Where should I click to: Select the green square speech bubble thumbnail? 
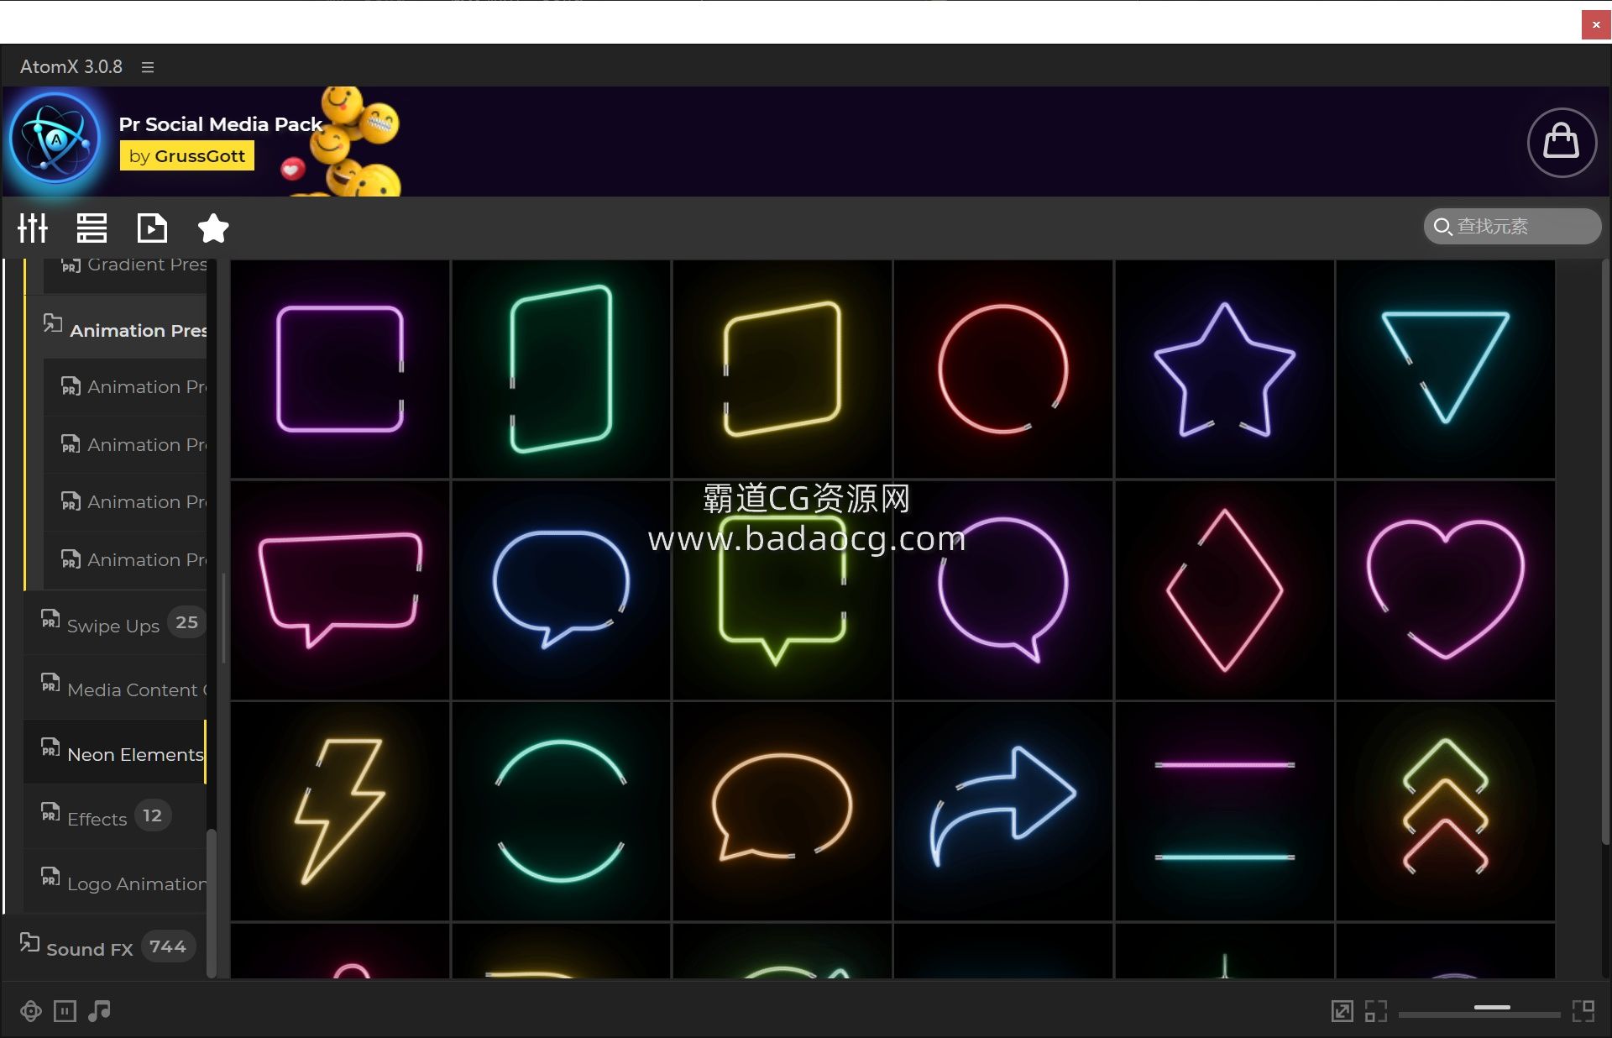click(x=782, y=590)
